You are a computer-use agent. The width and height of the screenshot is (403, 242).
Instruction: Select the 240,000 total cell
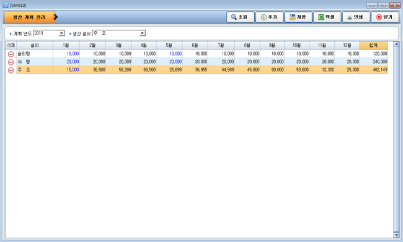(374, 62)
